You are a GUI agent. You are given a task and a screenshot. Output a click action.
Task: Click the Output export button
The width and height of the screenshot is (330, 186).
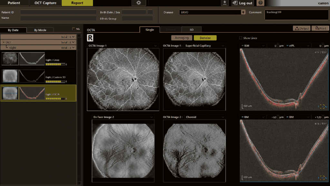(302, 28)
